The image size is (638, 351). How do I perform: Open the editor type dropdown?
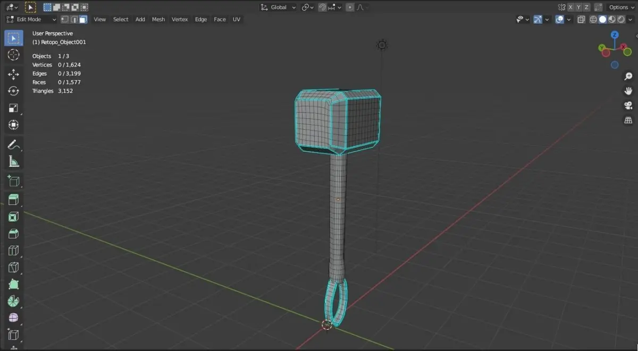[x=12, y=7]
